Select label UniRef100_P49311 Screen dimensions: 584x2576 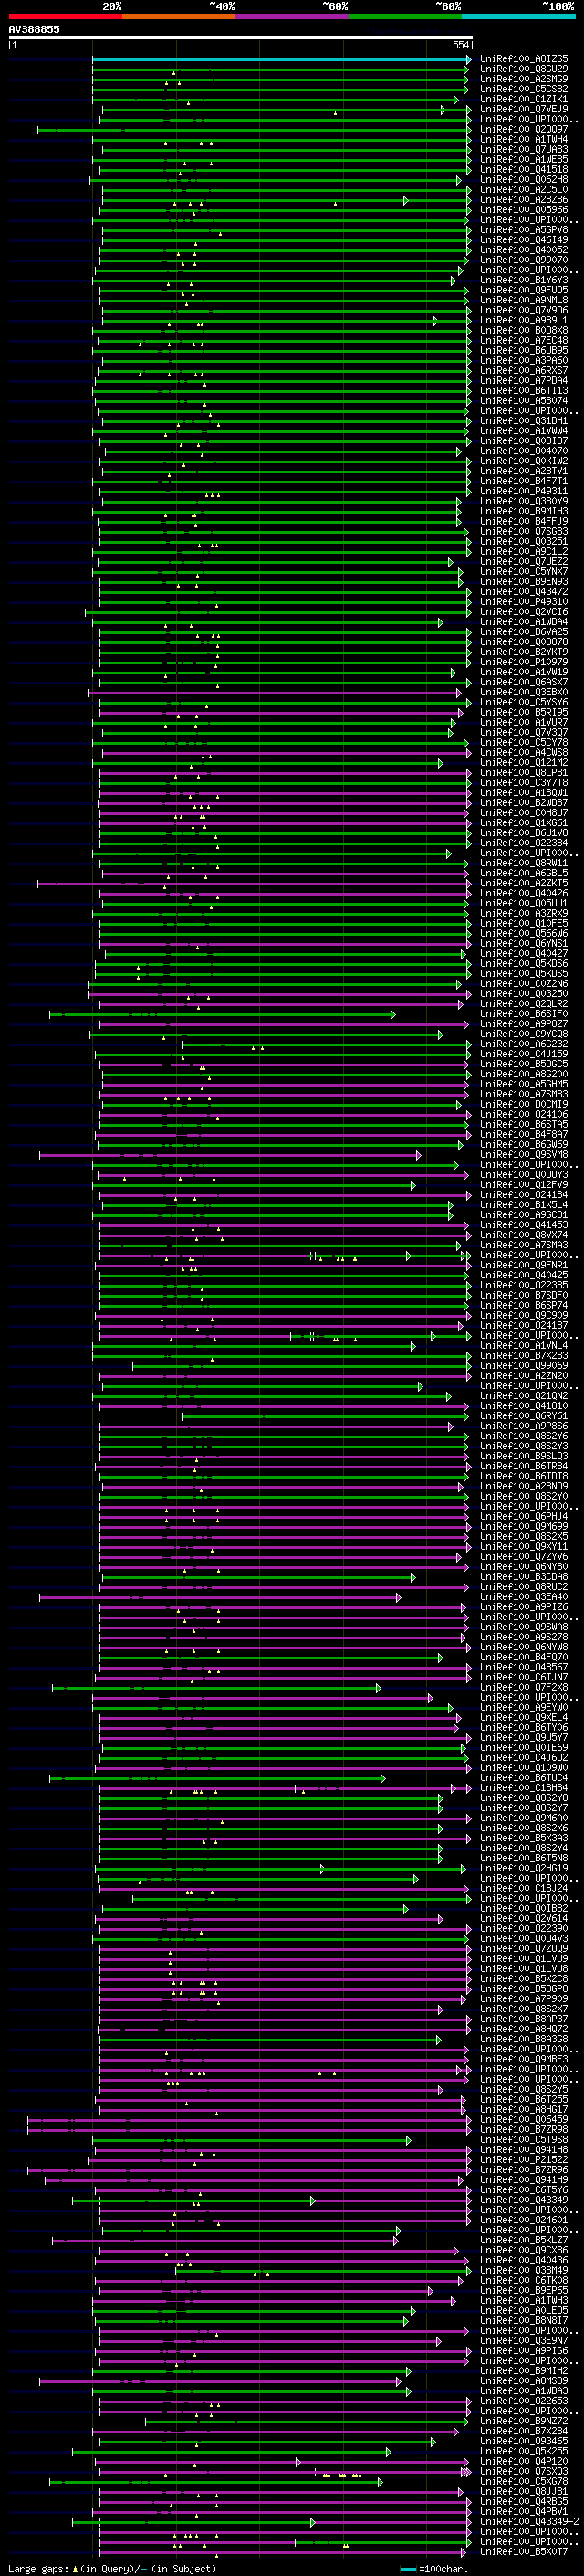pyautogui.click(x=524, y=491)
